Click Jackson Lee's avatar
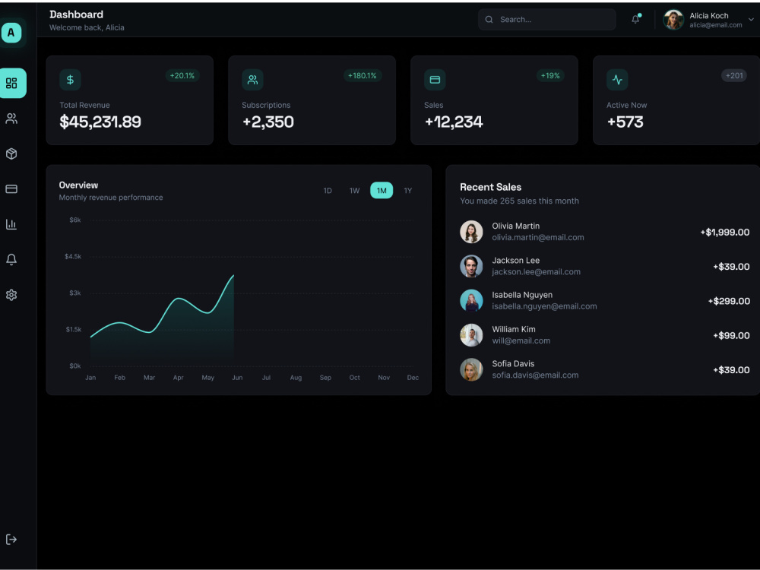The height and width of the screenshot is (570, 760). point(471,266)
